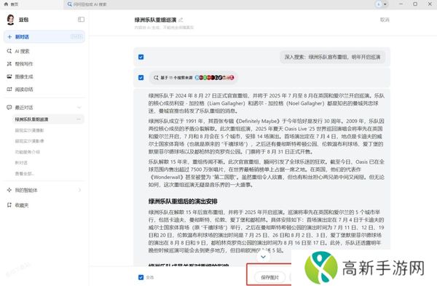Click the AI 搜索 magnifier icon in the sidebar
This screenshot has height=286, width=437.
tap(9, 51)
